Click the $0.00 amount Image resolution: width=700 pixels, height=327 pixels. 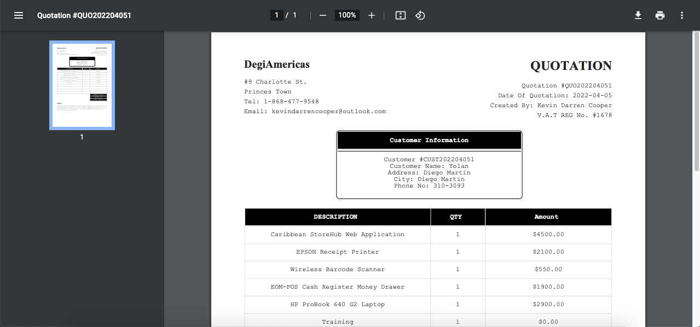coord(548,322)
